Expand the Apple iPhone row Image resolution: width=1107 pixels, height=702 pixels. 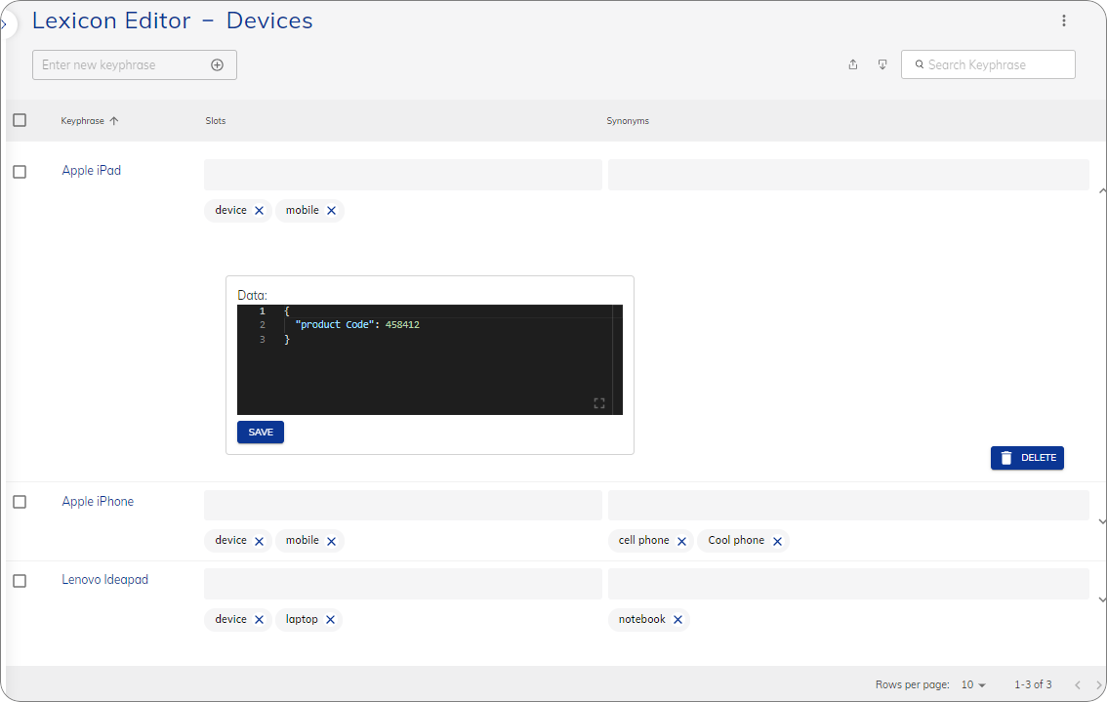point(1102,521)
